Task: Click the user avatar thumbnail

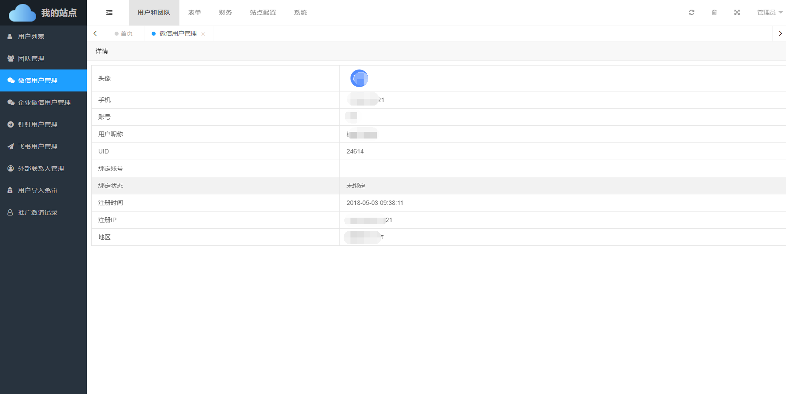Action: tap(359, 78)
